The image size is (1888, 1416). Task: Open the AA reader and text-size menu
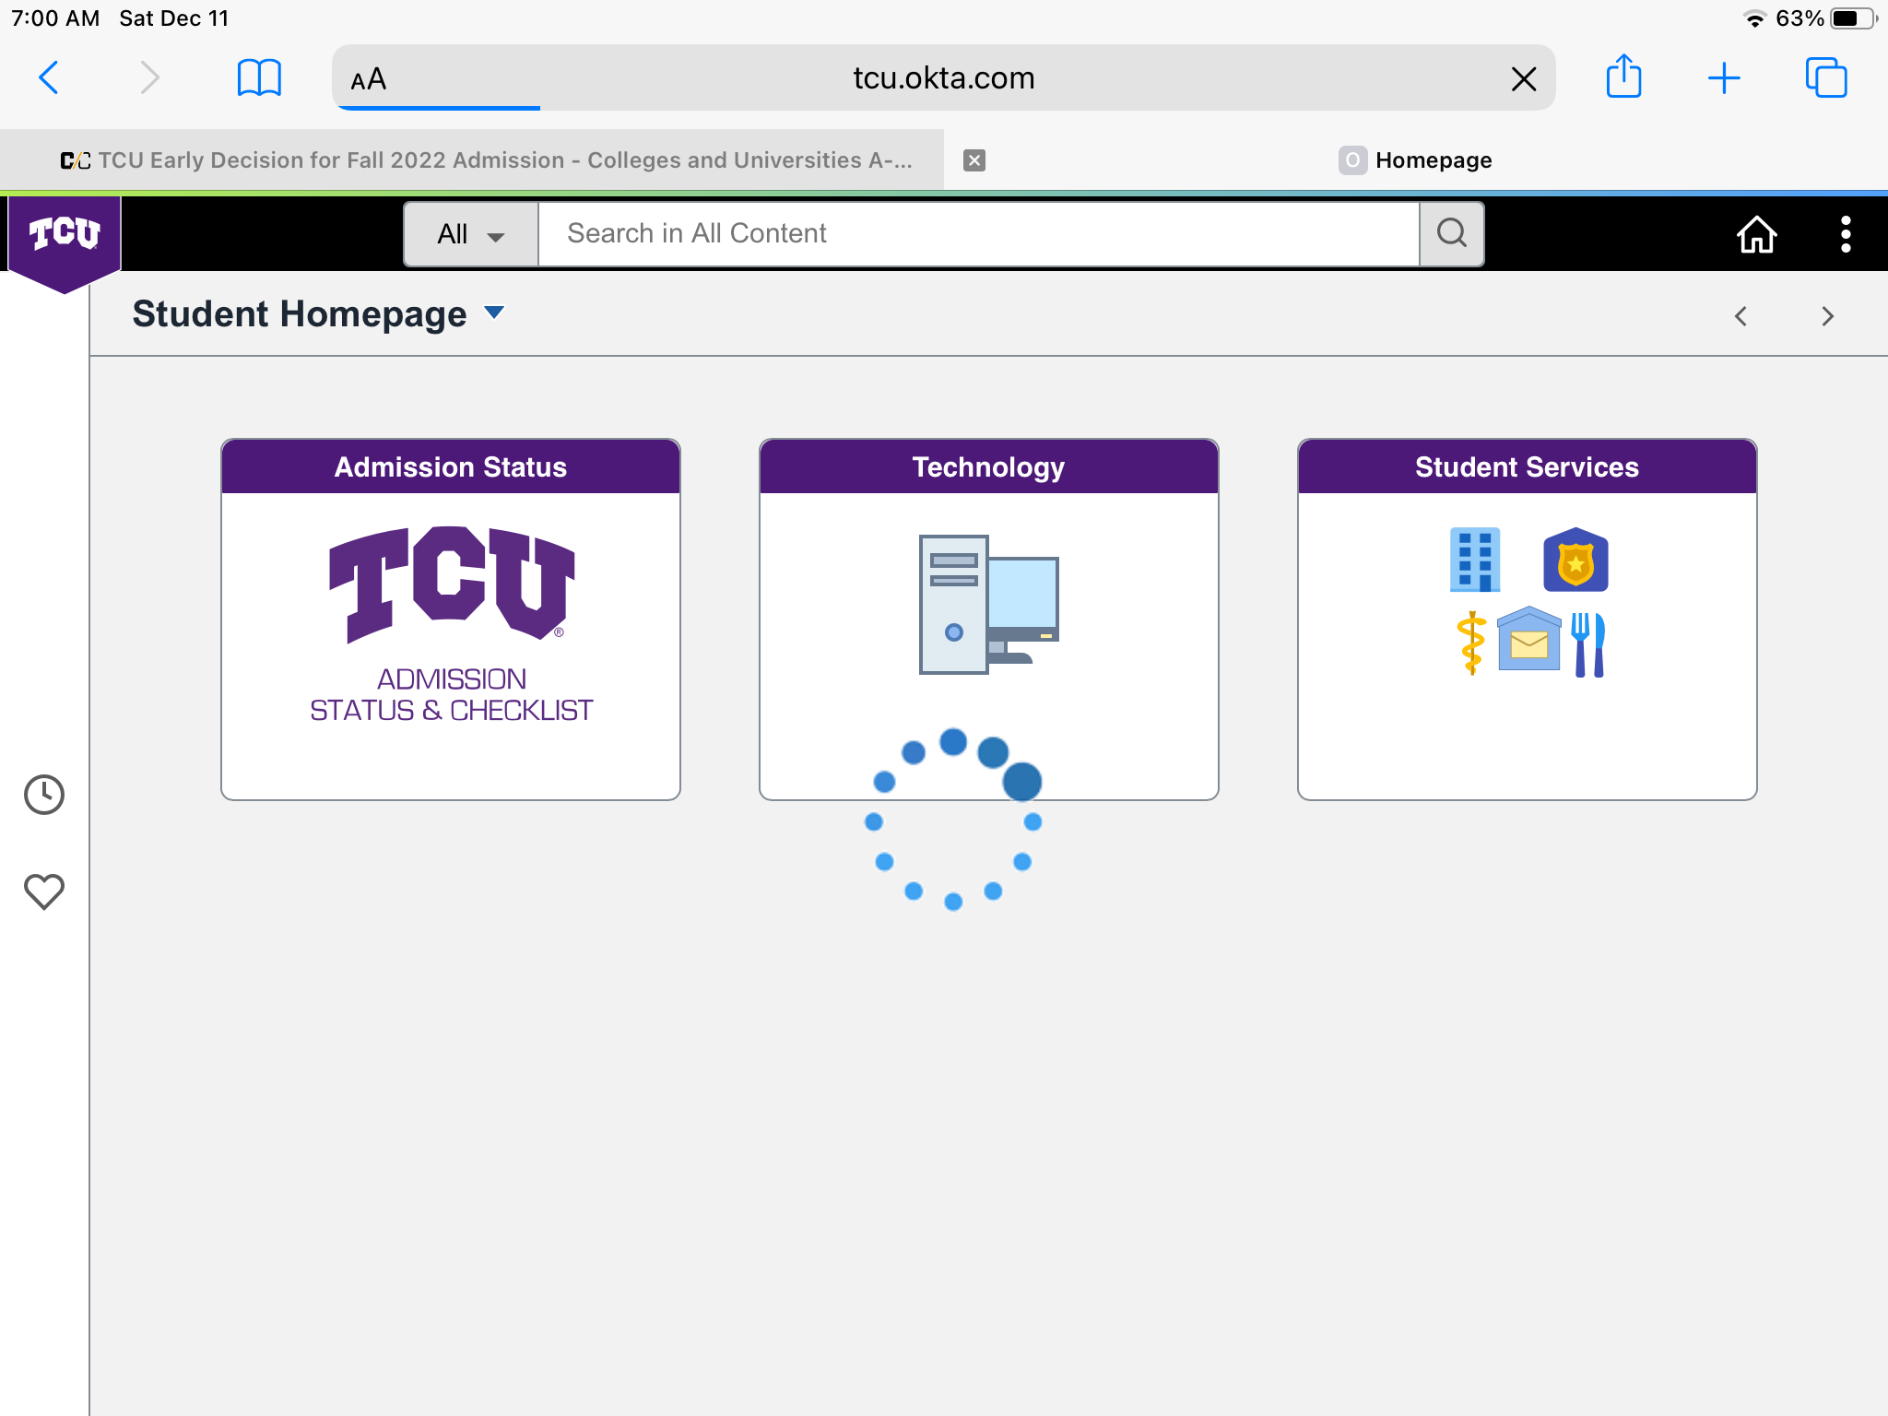369,79
